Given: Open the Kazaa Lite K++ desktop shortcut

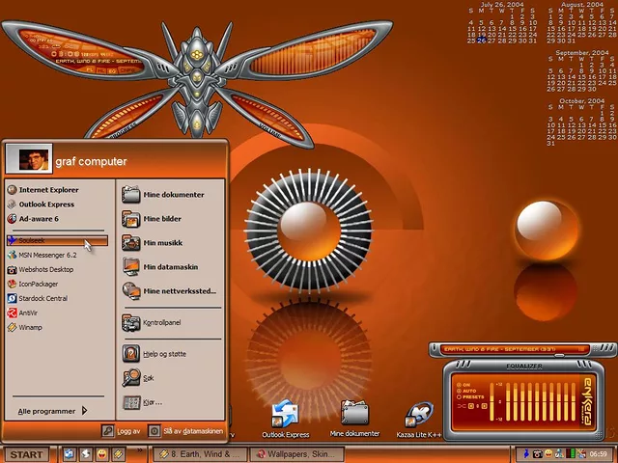Looking at the screenshot, I should pos(419,420).
